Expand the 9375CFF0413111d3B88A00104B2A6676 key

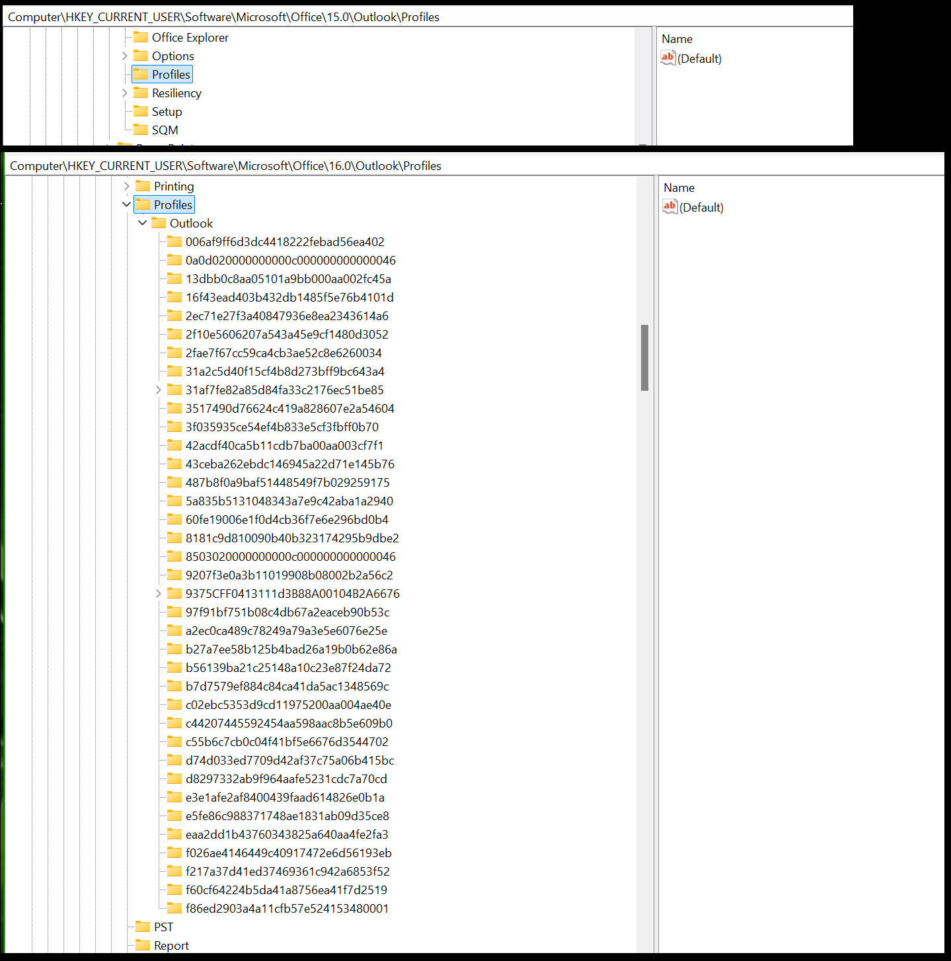pos(158,593)
